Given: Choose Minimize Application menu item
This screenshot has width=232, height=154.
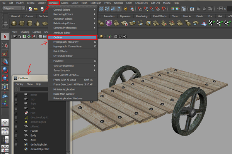Looking at the screenshot, I should click(x=73, y=89).
